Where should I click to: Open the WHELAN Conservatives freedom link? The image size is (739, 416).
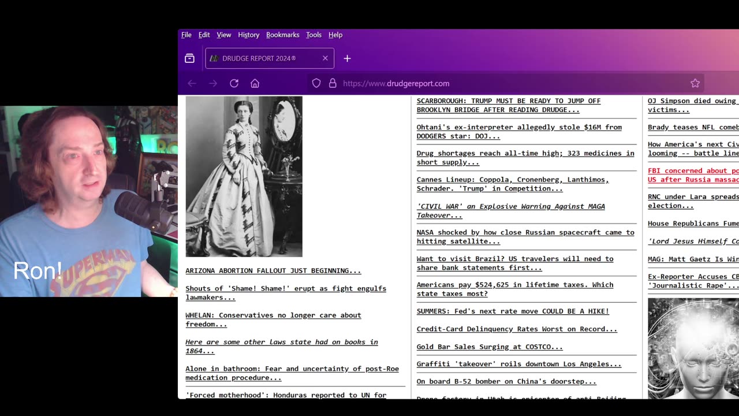pyautogui.click(x=273, y=320)
